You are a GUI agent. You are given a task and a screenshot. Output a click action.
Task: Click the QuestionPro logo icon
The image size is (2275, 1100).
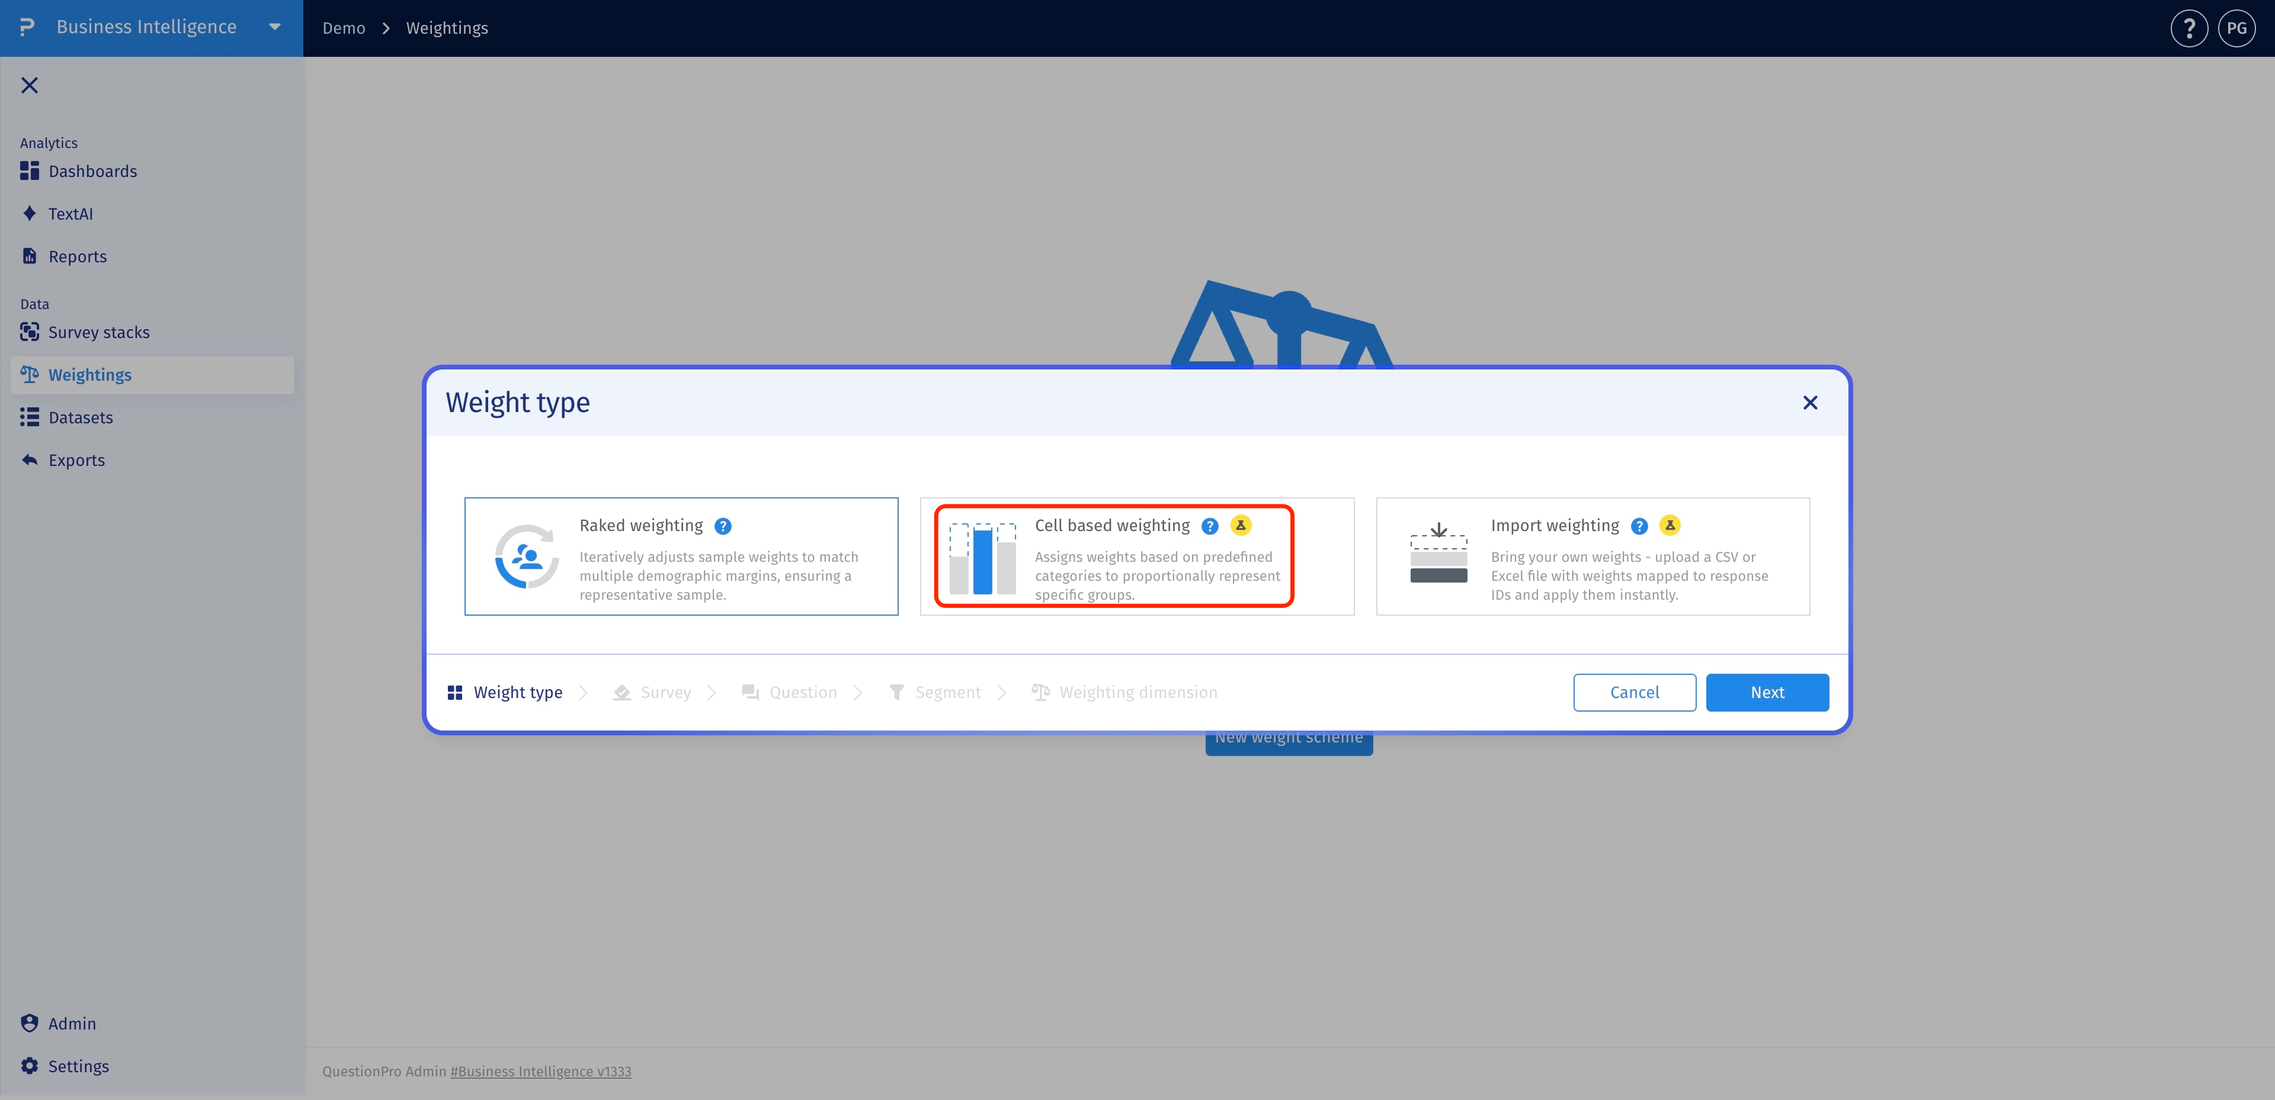pyautogui.click(x=27, y=27)
